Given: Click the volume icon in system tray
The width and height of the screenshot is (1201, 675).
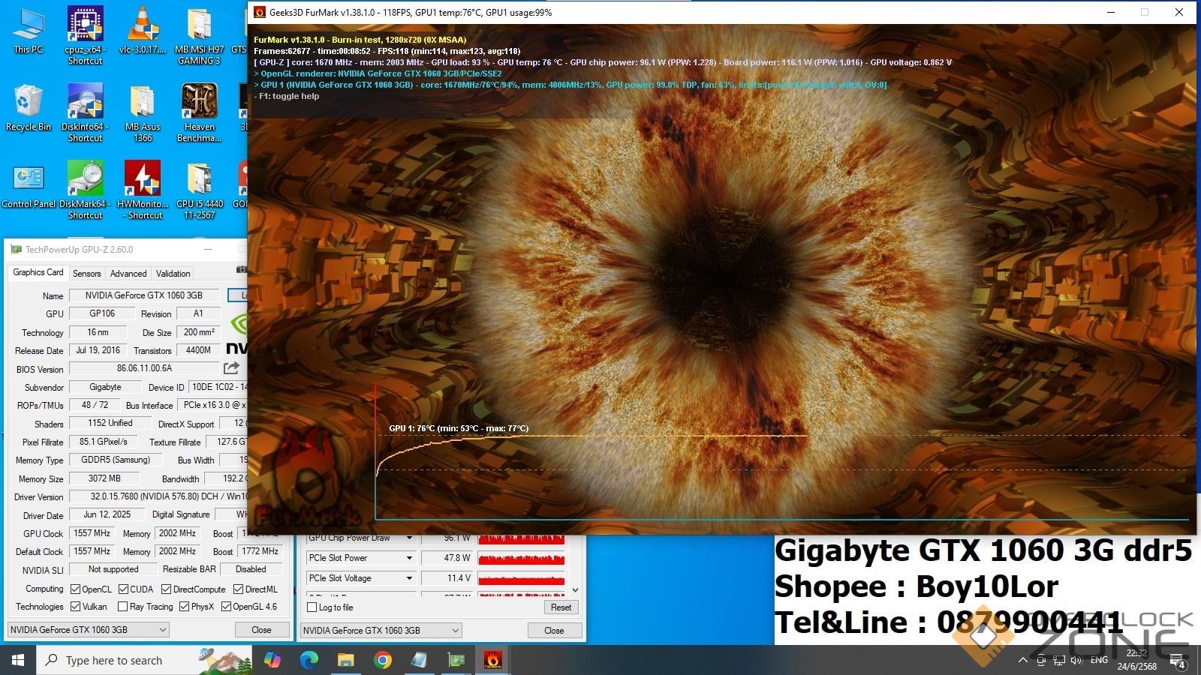Looking at the screenshot, I should click(x=1076, y=660).
